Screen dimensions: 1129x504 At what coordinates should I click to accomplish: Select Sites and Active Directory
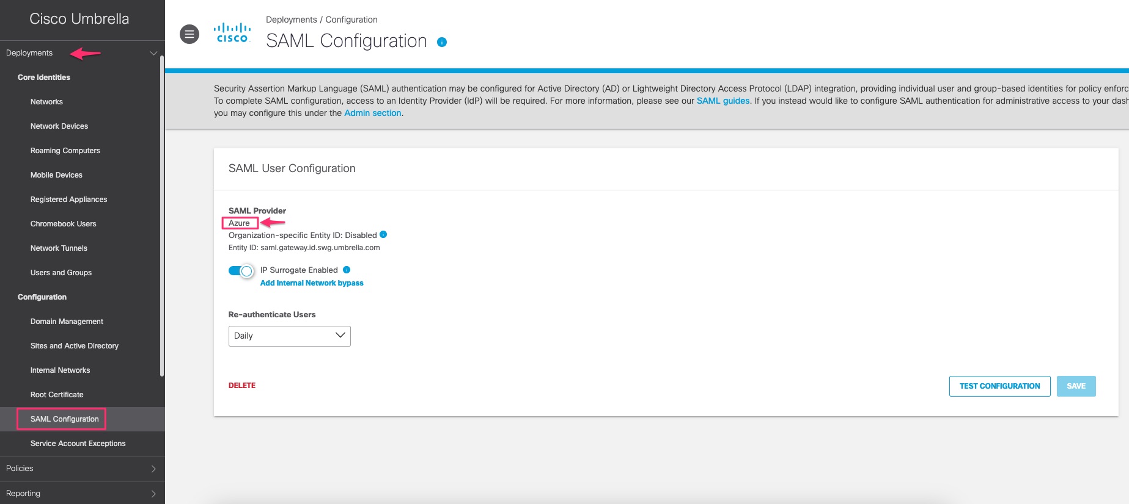pos(75,346)
